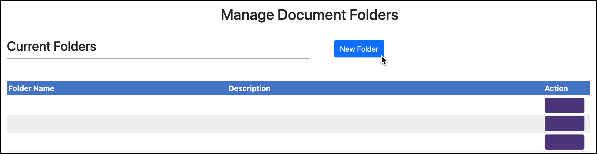Click blue header bar between Description and Action
This screenshot has height=154, width=597.
pos(409,88)
